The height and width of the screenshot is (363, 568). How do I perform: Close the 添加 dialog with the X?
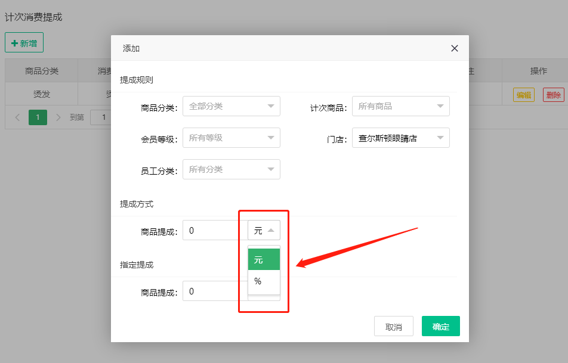(x=455, y=48)
